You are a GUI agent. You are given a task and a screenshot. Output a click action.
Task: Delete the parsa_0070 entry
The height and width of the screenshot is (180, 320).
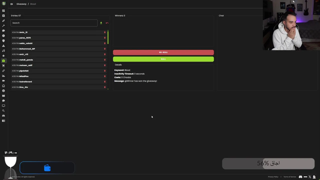coord(105,38)
